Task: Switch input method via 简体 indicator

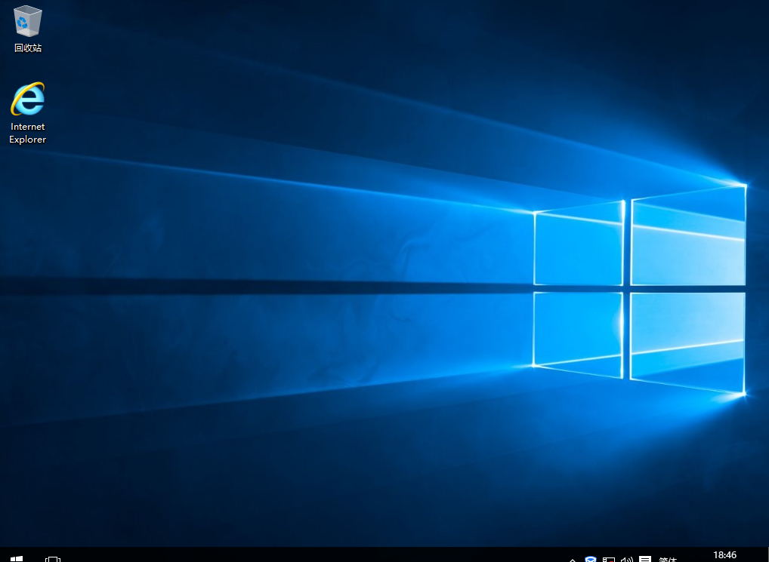Action: tap(668, 559)
